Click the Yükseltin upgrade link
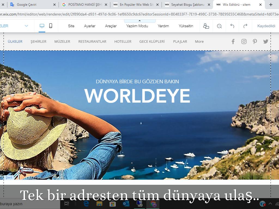279x209 pixels. pos(186,26)
